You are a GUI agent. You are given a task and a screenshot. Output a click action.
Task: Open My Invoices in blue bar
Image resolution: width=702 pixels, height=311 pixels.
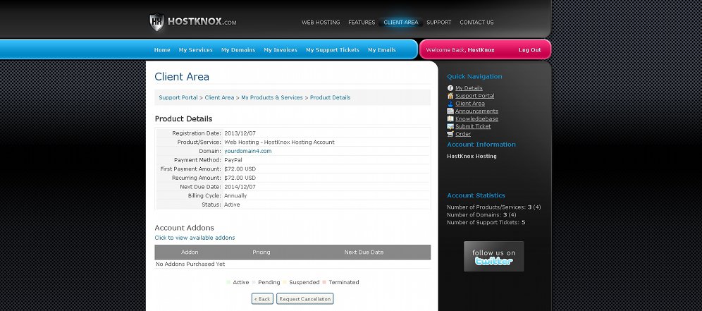point(281,50)
